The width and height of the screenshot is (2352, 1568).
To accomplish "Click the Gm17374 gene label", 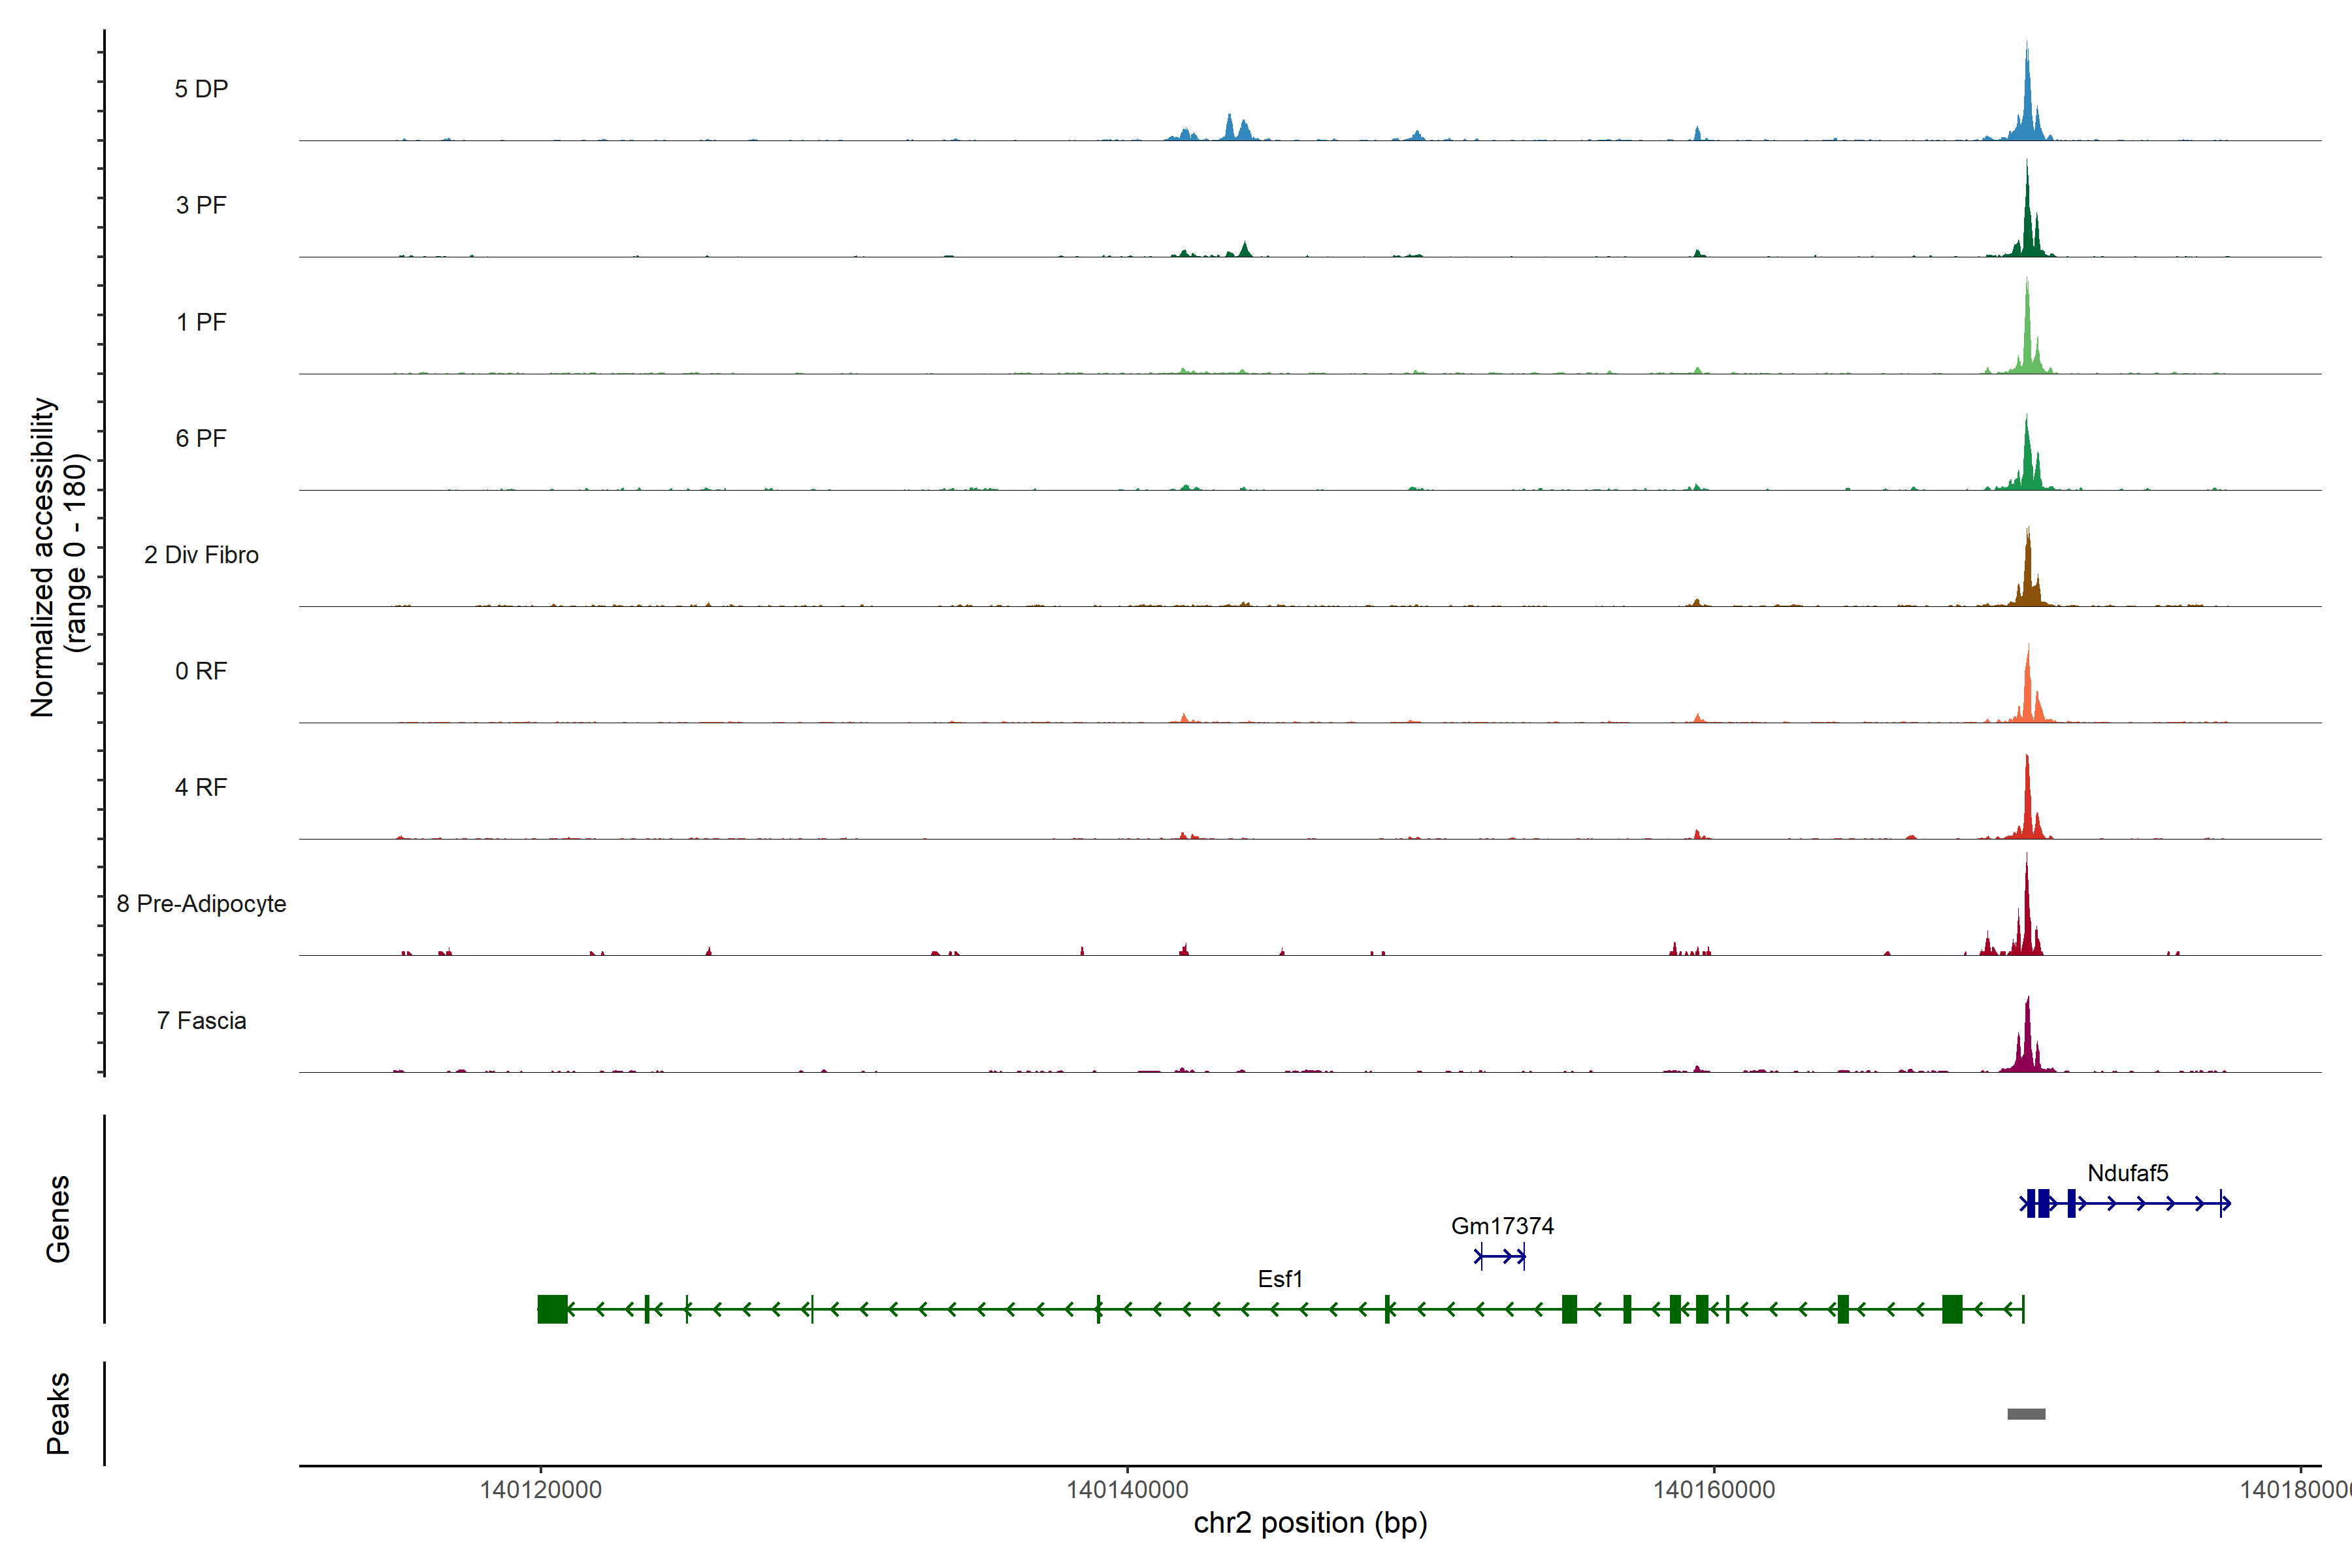I will (x=1502, y=1226).
